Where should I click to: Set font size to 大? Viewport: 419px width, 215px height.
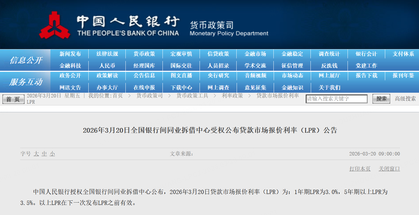36,154
